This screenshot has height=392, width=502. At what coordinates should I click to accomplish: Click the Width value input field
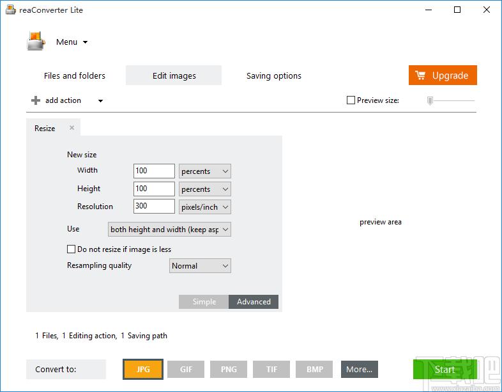point(154,171)
